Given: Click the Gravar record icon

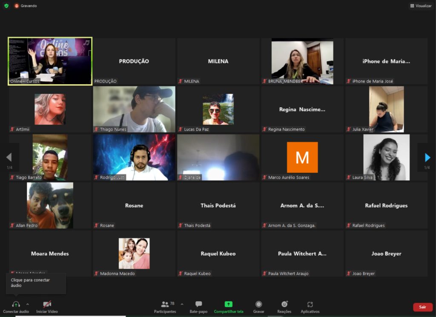Looking at the screenshot, I should click(258, 305).
